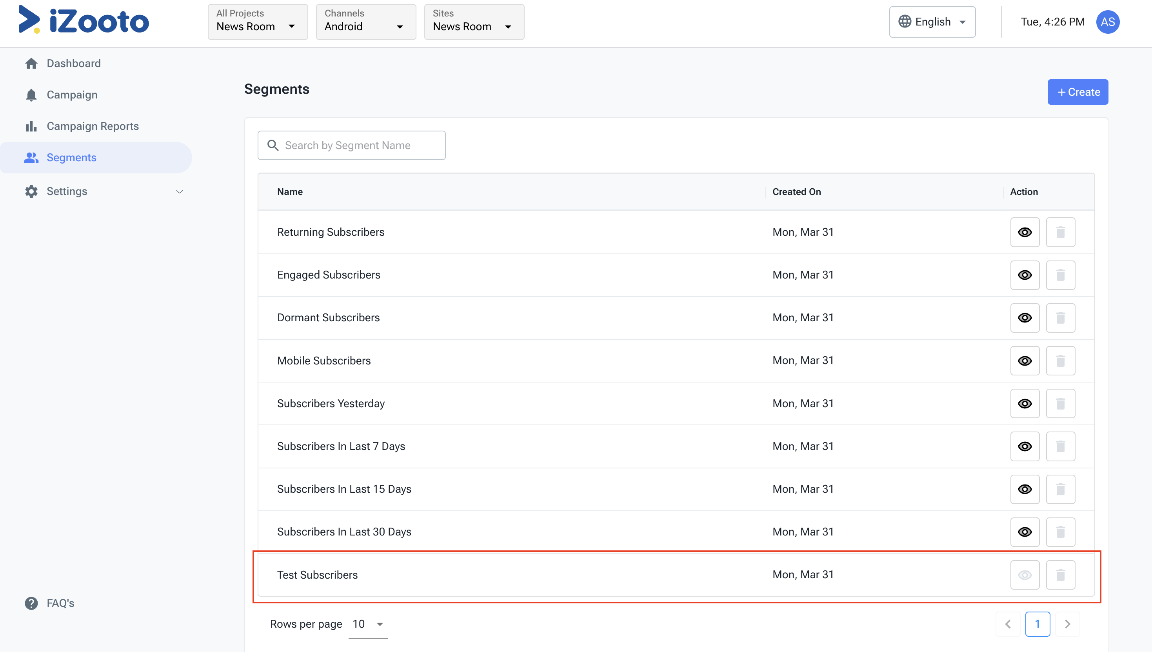Click trash icon for Mobile Subscribers
This screenshot has height=652, width=1152.
point(1060,361)
